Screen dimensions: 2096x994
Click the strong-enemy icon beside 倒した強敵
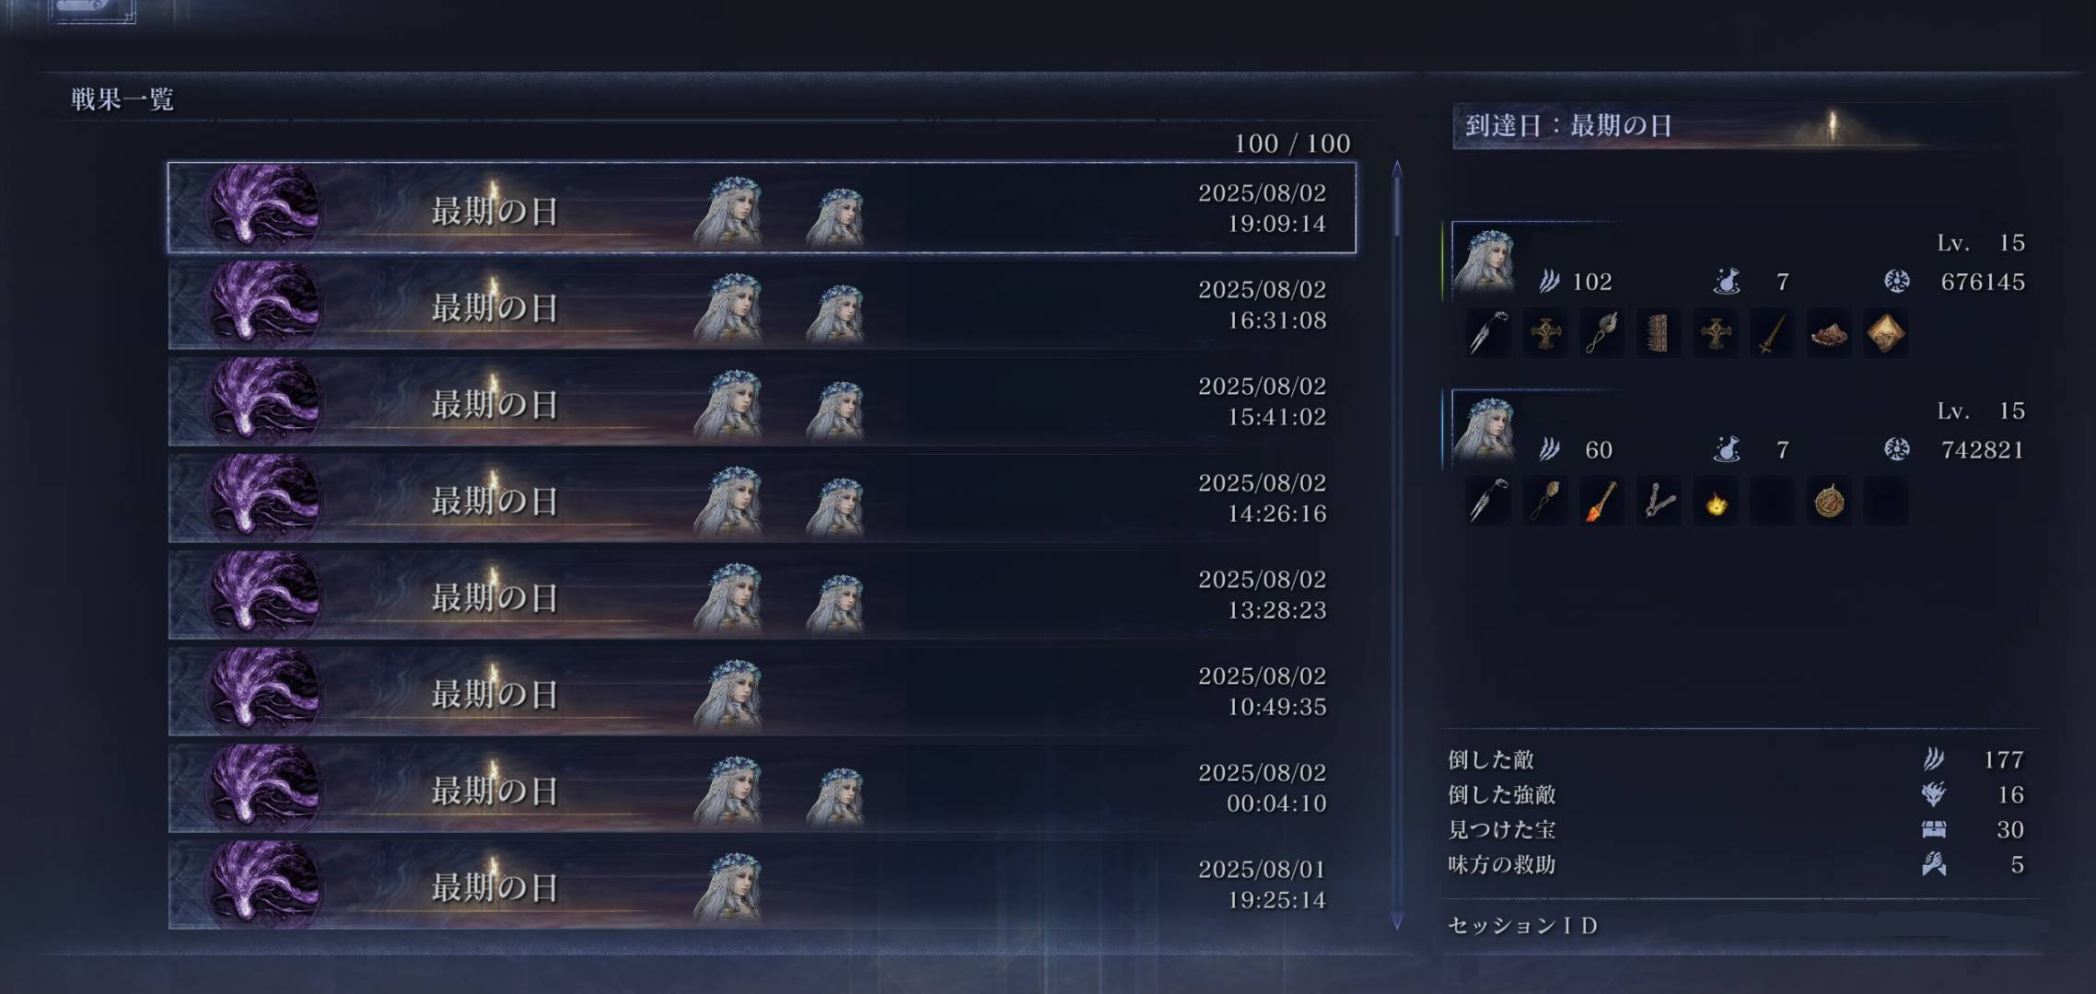(x=1933, y=794)
